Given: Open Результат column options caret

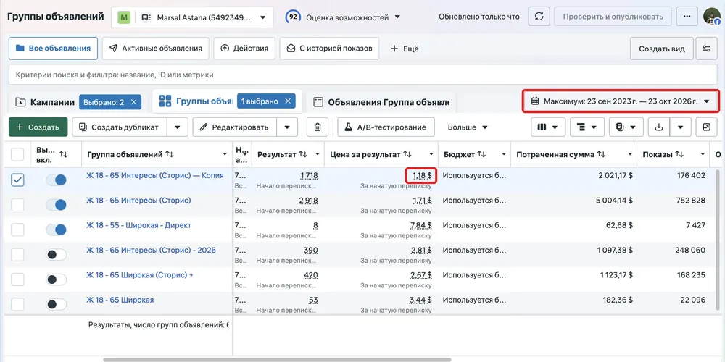Looking at the screenshot, I should coord(318,154).
